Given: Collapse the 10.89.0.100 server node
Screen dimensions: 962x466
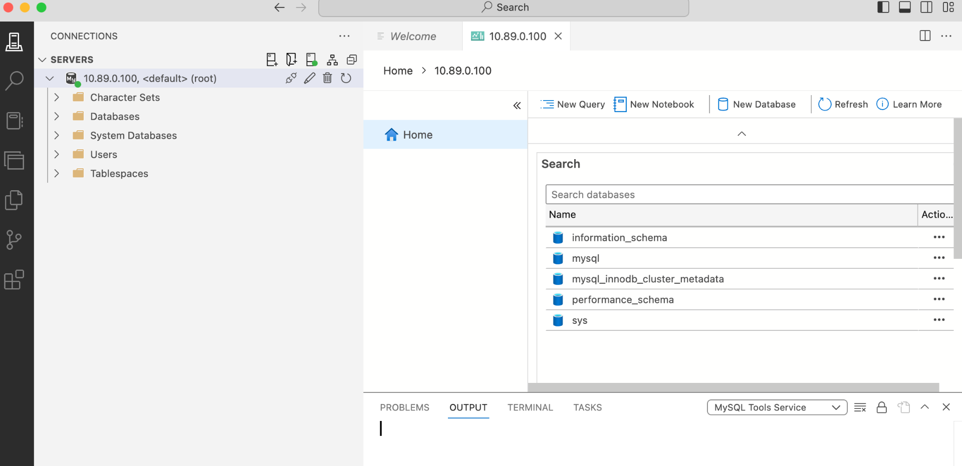Looking at the screenshot, I should click(x=50, y=79).
